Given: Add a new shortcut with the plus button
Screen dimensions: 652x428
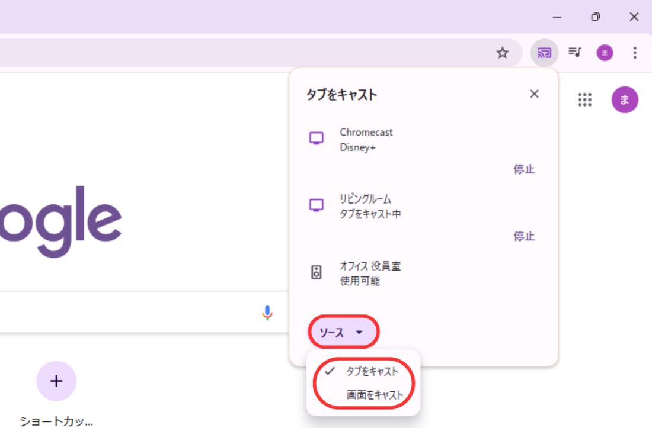Looking at the screenshot, I should tap(56, 381).
